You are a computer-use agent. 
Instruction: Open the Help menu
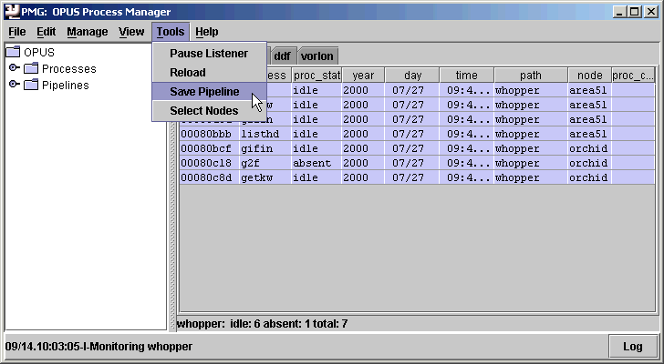tap(207, 32)
